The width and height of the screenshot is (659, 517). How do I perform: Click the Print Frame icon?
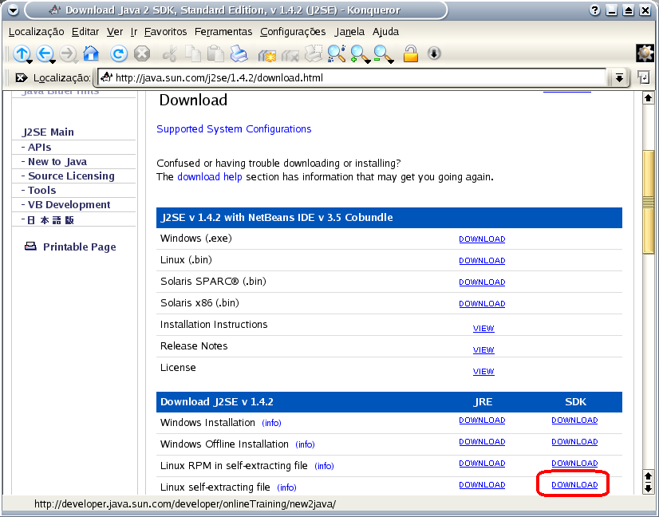point(313,53)
